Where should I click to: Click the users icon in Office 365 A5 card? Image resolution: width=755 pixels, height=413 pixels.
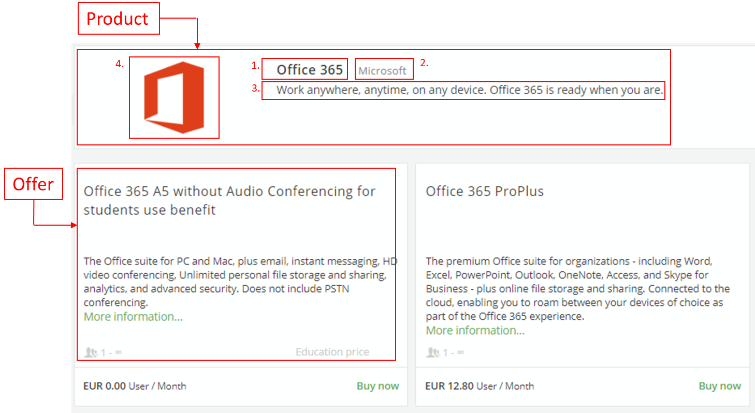pos(91,352)
